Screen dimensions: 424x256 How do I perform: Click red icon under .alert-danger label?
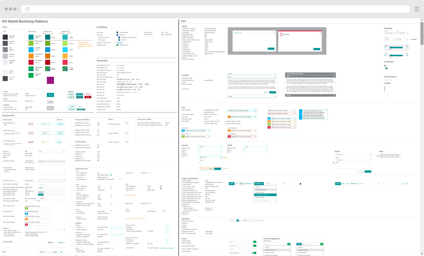(229, 136)
